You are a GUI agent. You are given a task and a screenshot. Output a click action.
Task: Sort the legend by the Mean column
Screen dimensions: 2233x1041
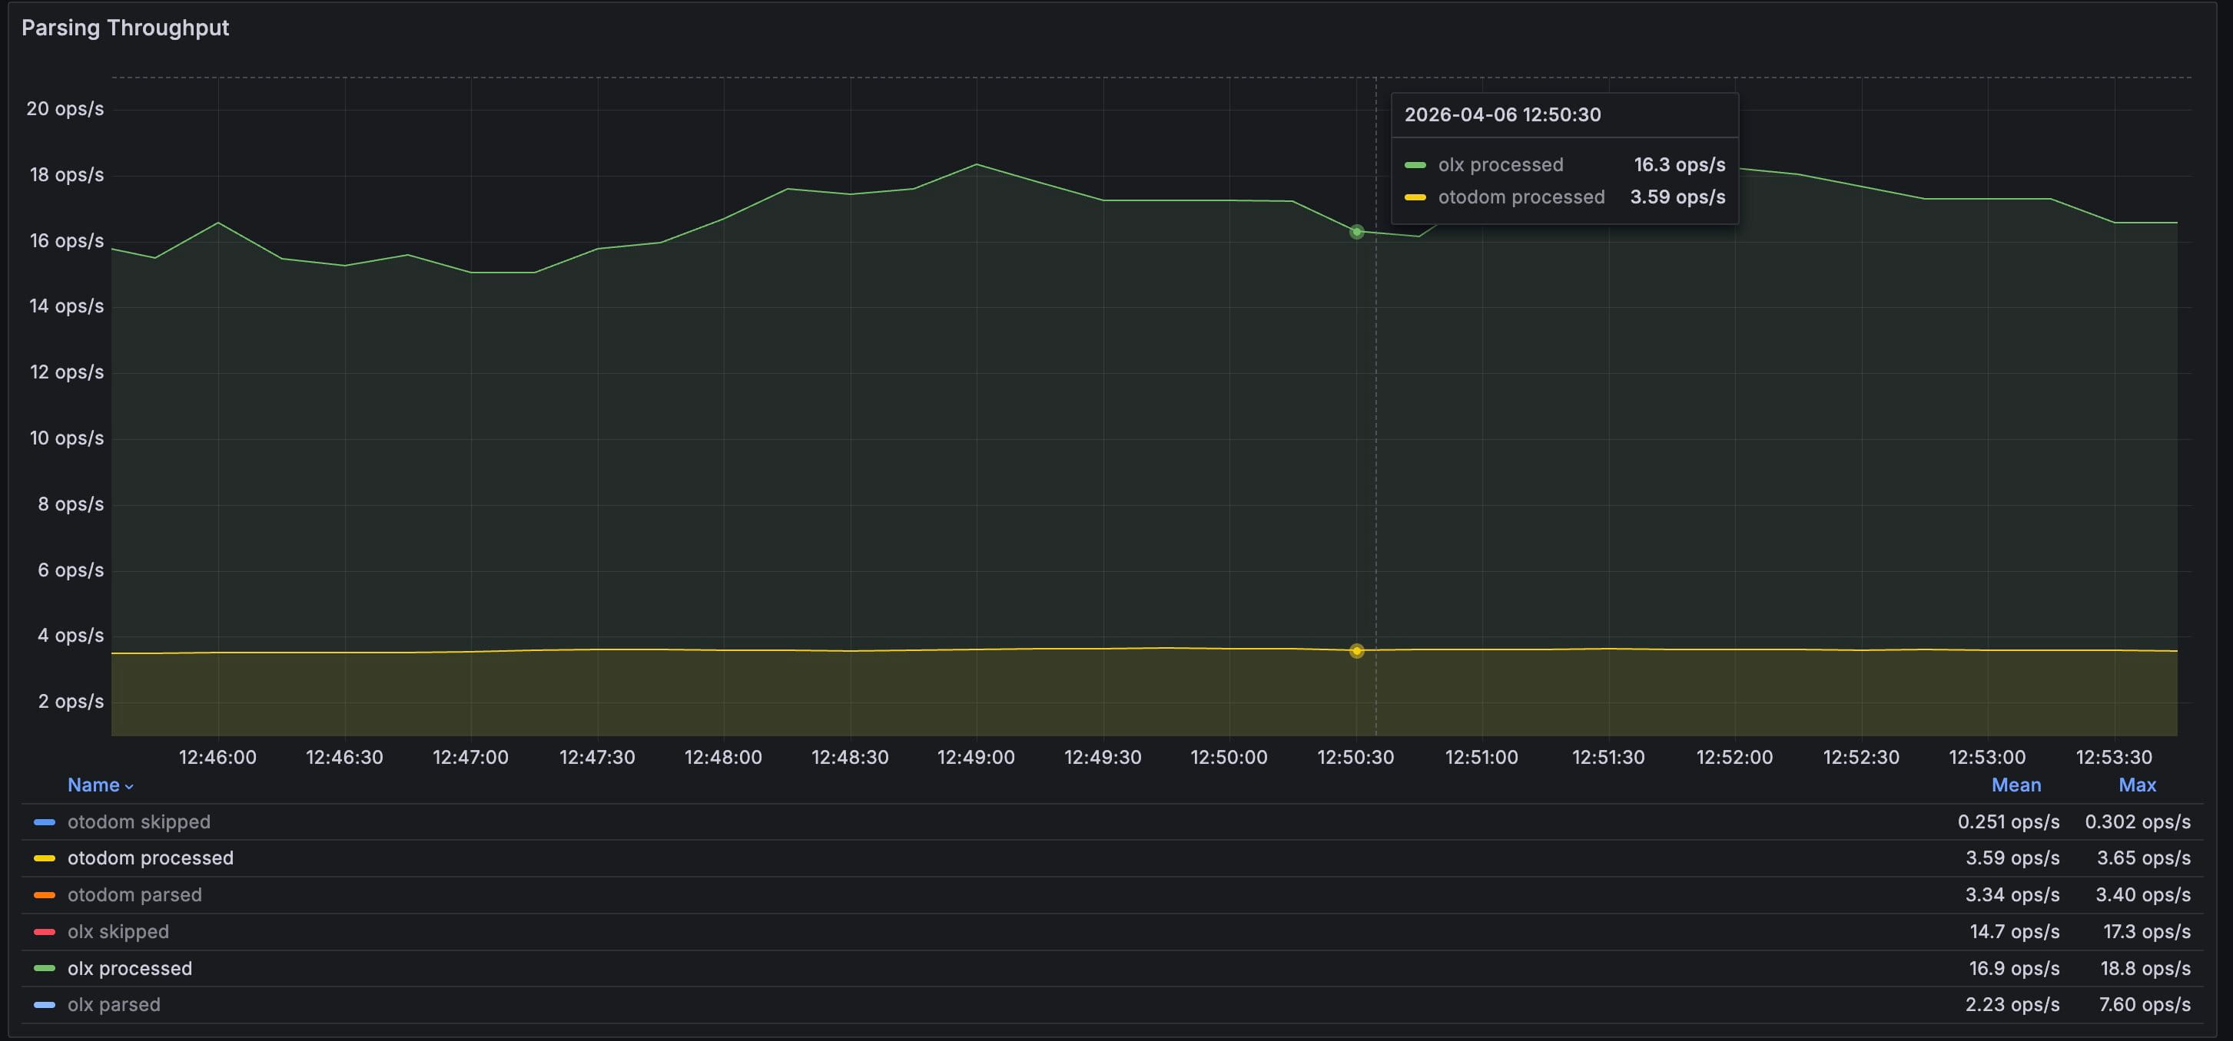[x=2016, y=785]
